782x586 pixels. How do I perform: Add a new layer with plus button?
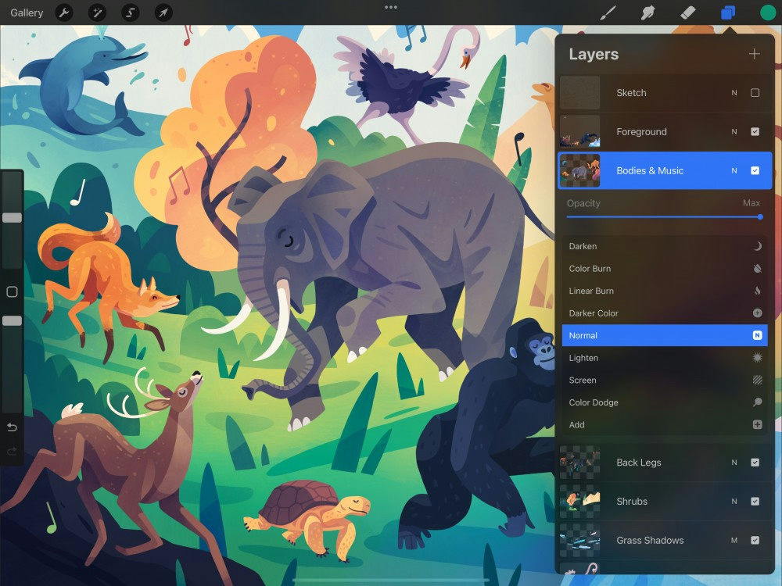pos(754,54)
